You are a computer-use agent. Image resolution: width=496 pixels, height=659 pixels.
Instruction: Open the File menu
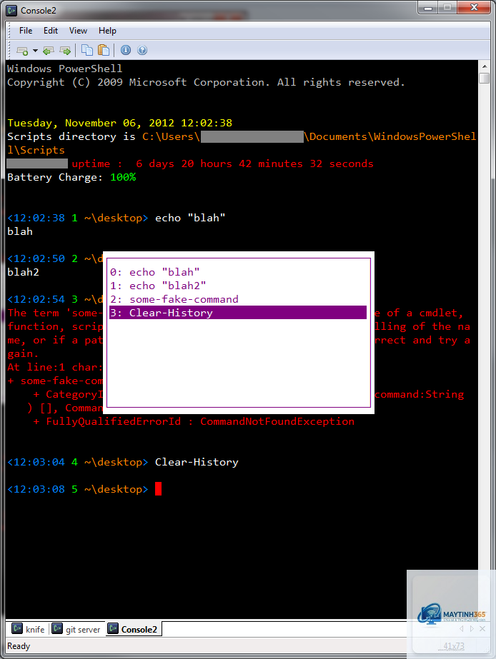click(x=26, y=31)
